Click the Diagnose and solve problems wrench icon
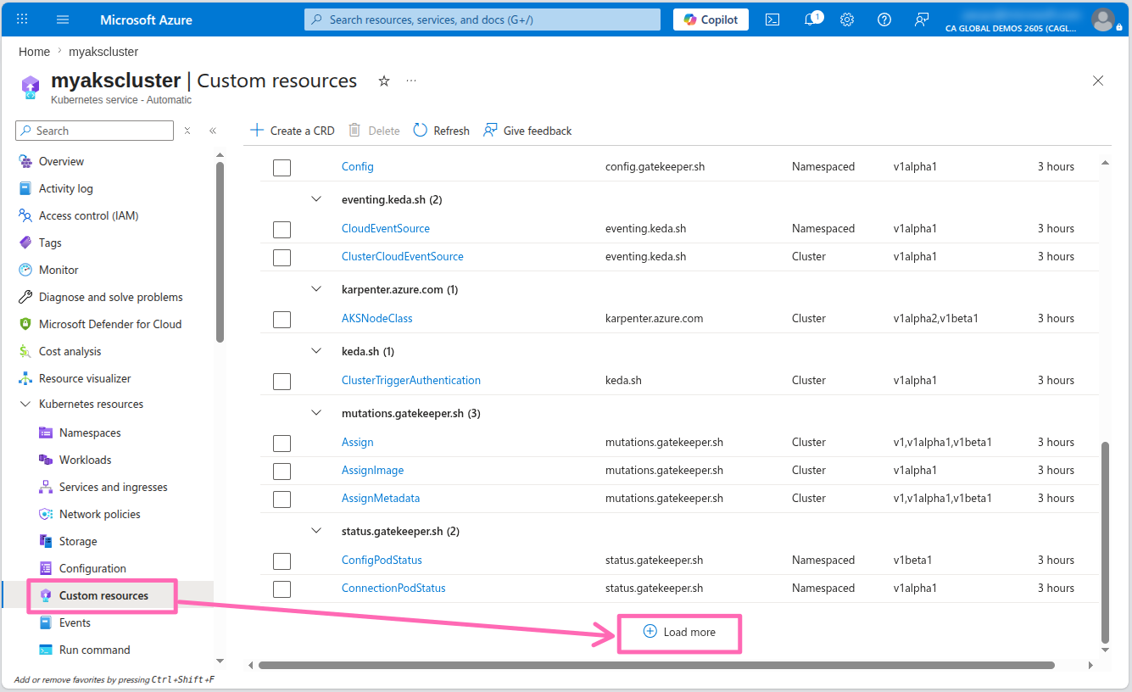Screen dimensions: 1132x692 [x=25, y=297]
